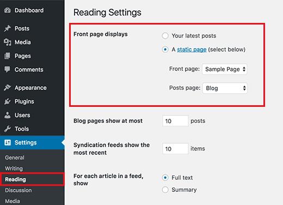Image resolution: width=283 pixels, height=205 pixels.
Task: Click the Media library icon in the sidebar
Action: click(x=8, y=42)
